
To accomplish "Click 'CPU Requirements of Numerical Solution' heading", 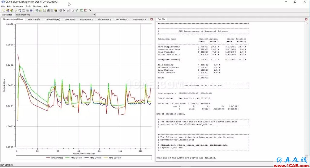I will point(203,31).
